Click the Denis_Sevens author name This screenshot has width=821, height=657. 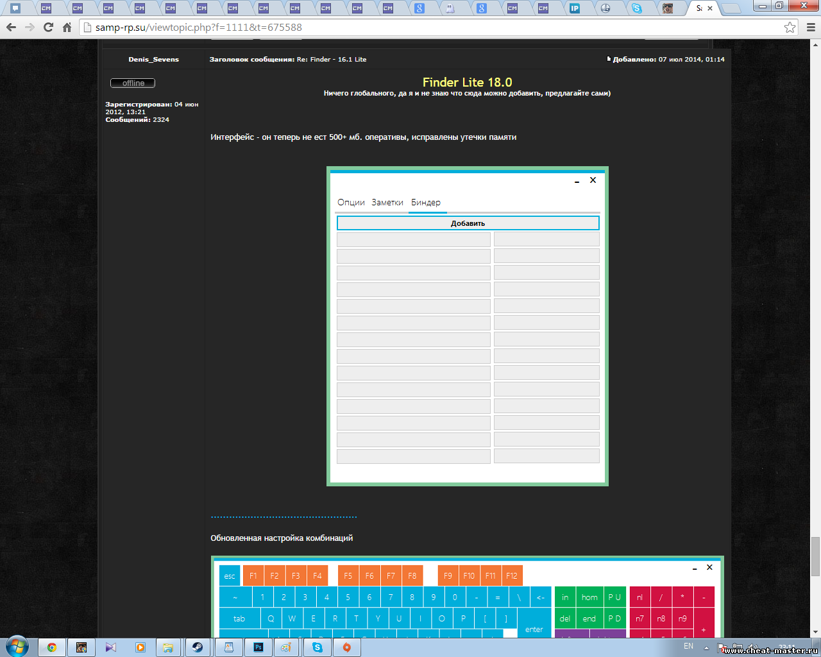pyautogui.click(x=153, y=59)
